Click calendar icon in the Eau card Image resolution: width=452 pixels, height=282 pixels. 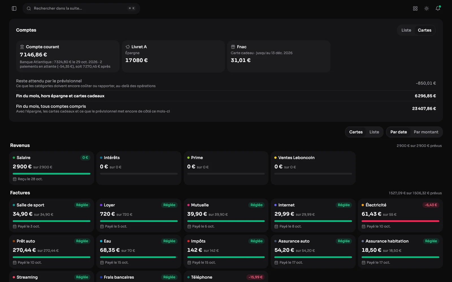point(102,263)
